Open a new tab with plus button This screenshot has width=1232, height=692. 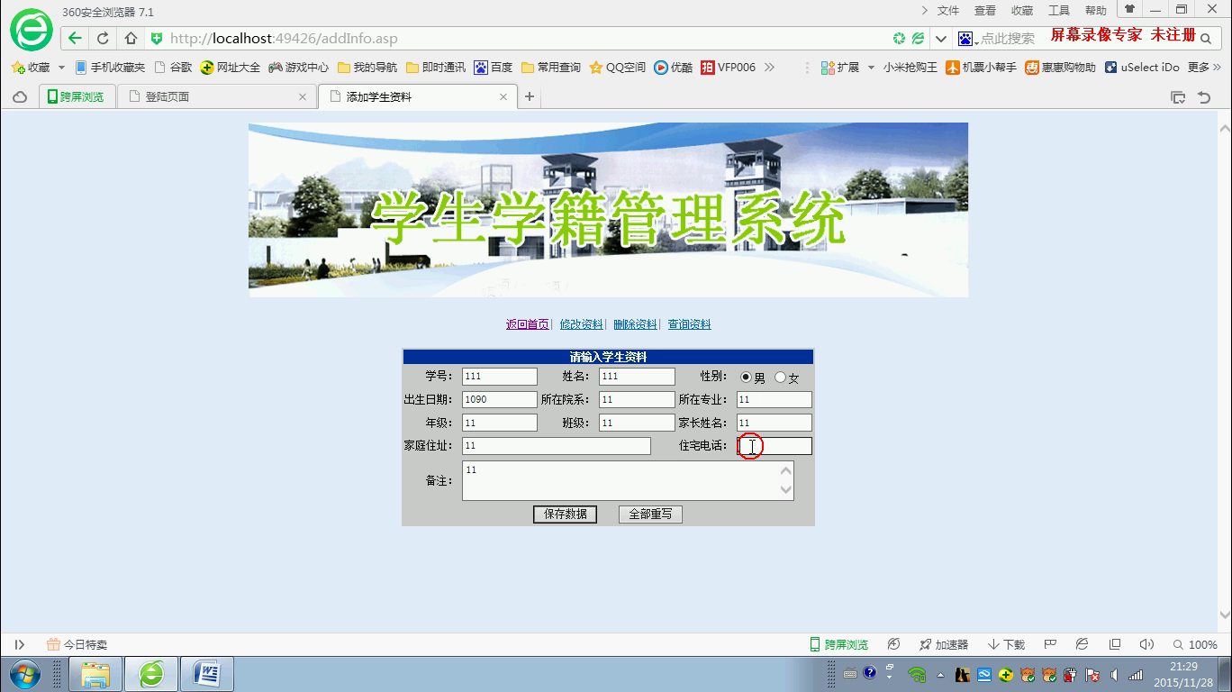[x=530, y=96]
